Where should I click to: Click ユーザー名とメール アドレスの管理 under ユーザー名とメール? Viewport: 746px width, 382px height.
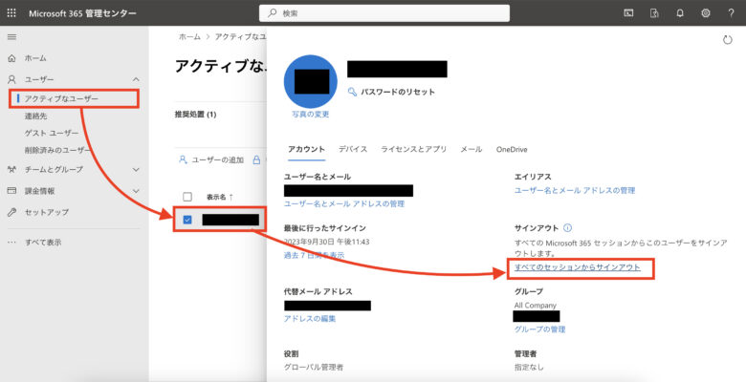(x=344, y=203)
